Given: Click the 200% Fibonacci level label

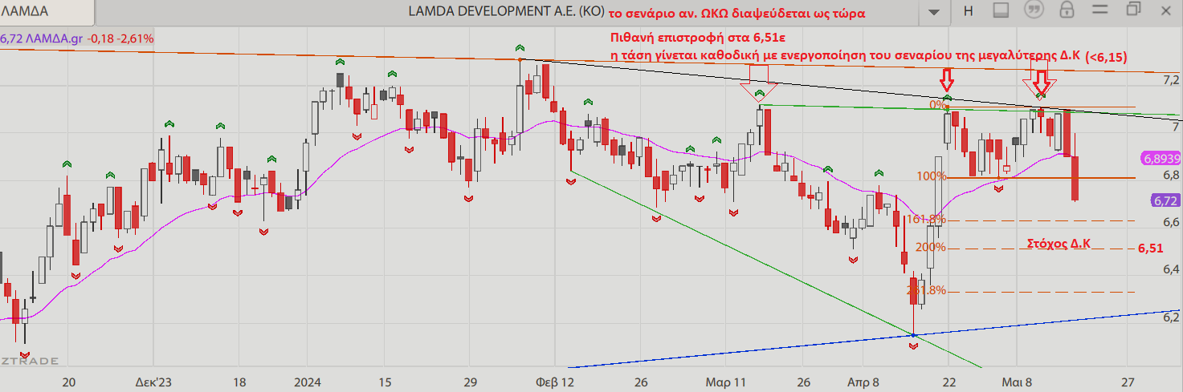Looking at the screenshot, I should (x=931, y=248).
